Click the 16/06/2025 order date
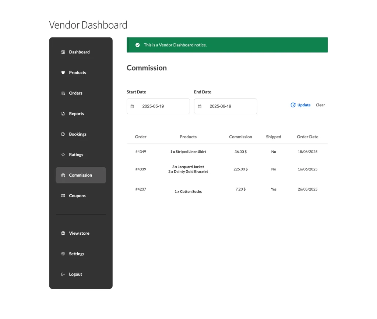 [307, 169]
